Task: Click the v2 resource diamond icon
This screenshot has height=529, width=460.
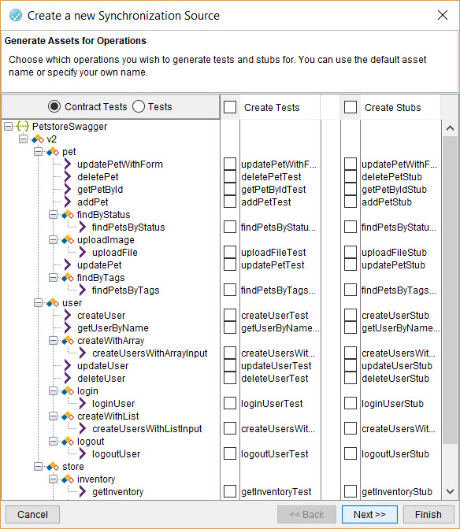Action: tap(38, 139)
